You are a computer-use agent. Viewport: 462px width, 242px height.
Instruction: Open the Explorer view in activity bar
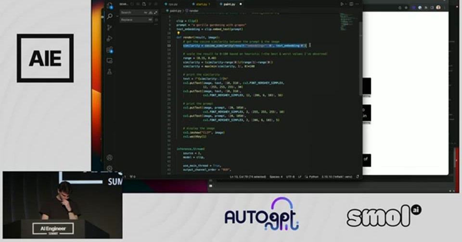[x=110, y=6]
